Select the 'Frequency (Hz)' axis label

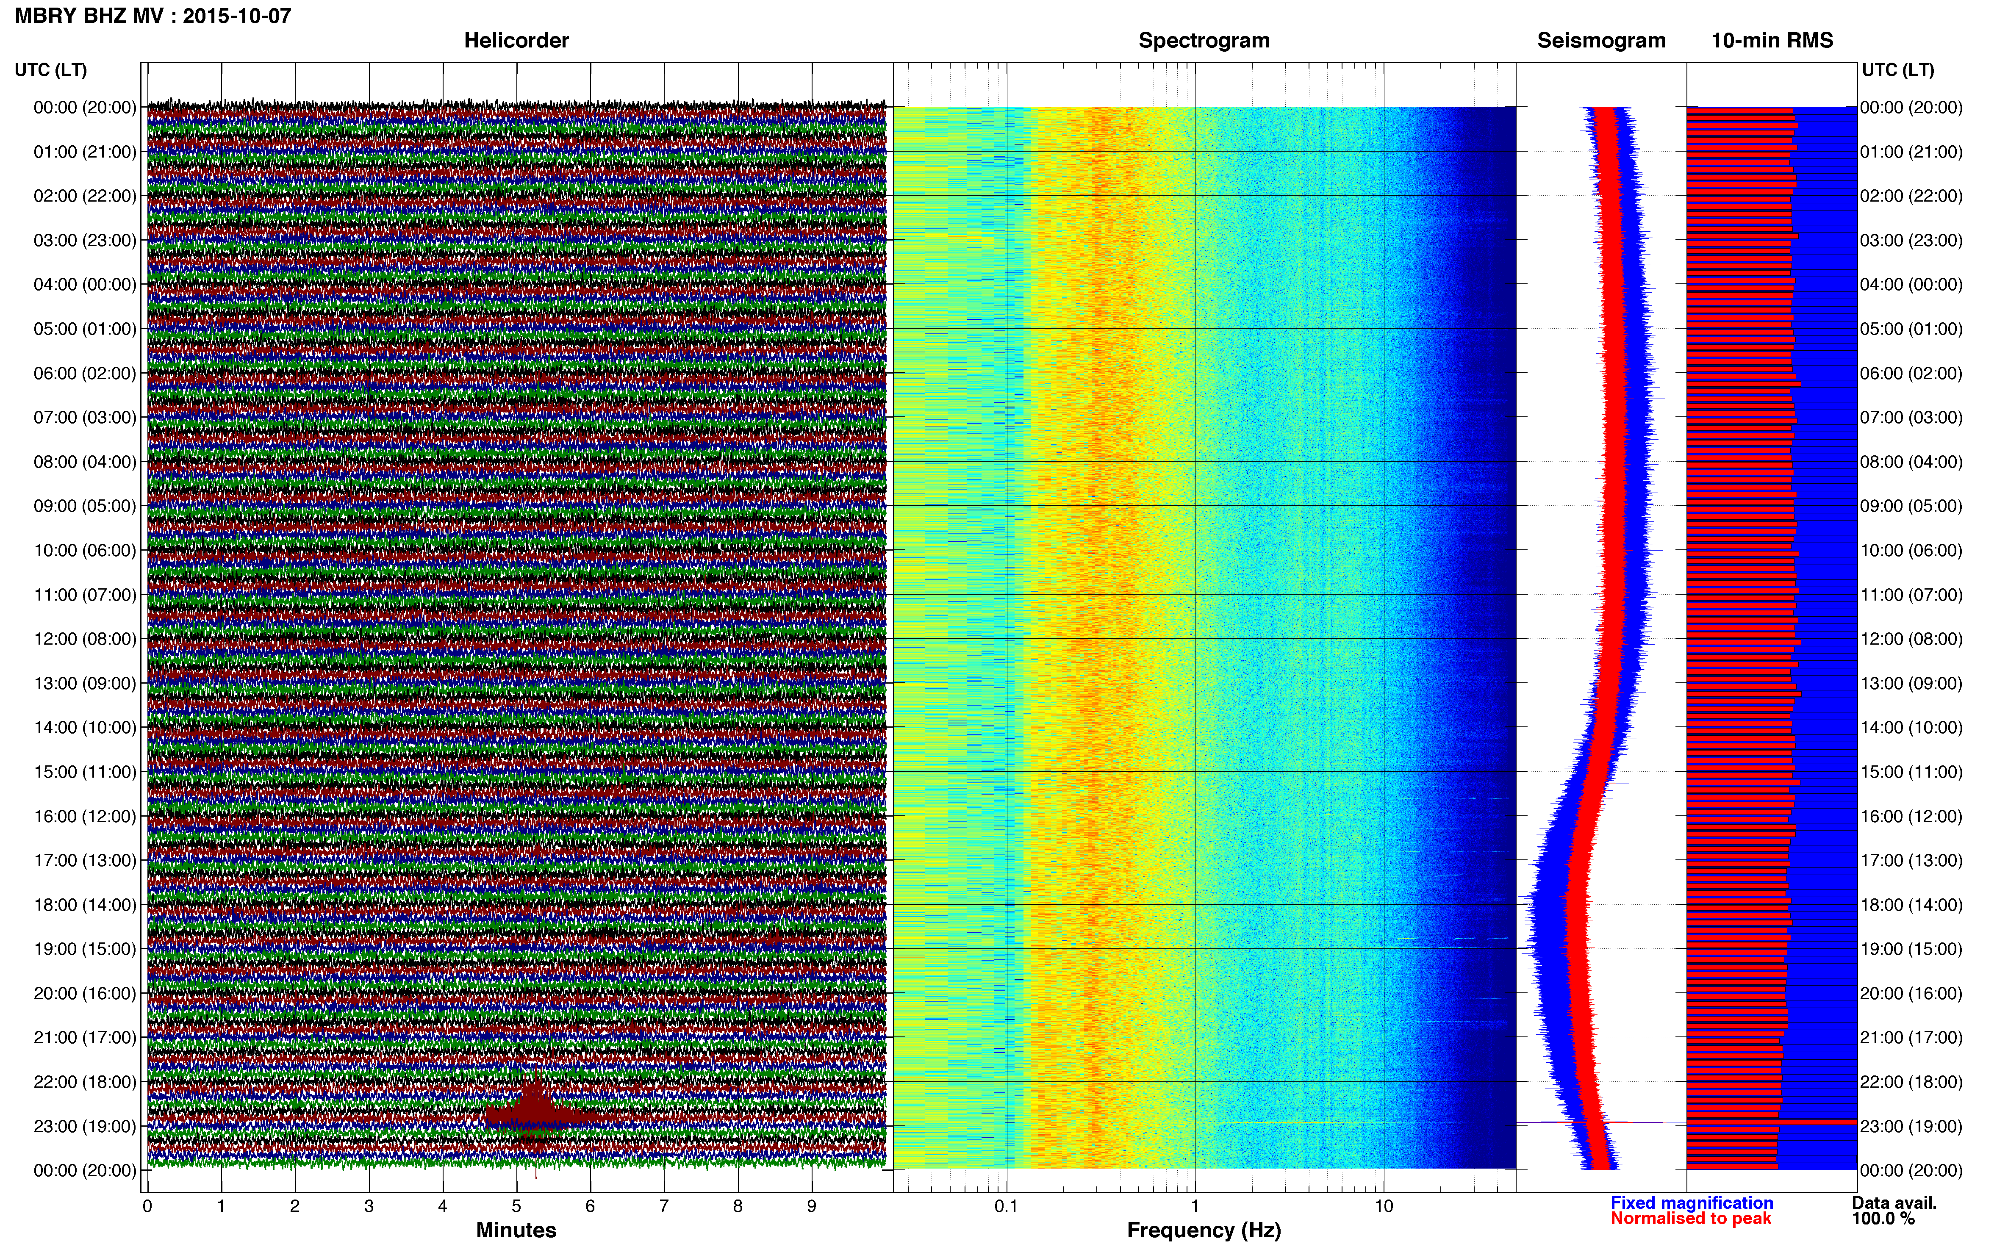point(1204,1230)
